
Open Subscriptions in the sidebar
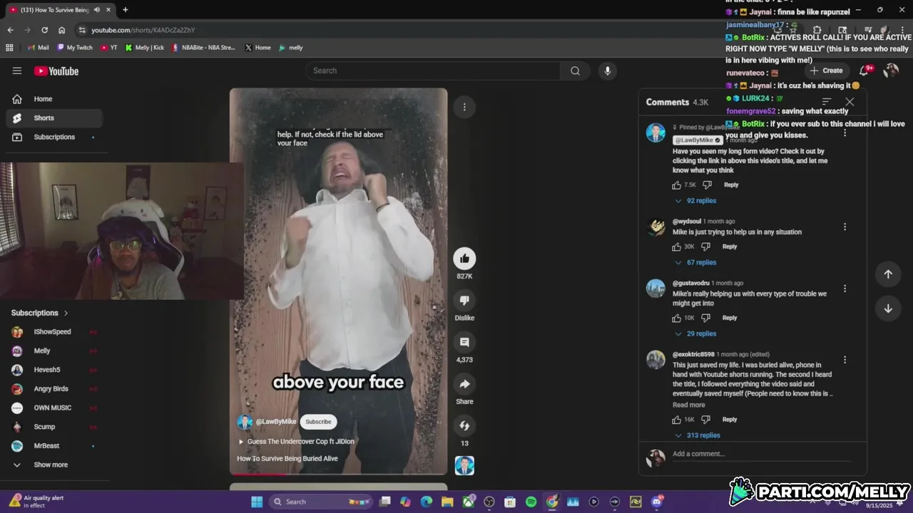coord(54,137)
